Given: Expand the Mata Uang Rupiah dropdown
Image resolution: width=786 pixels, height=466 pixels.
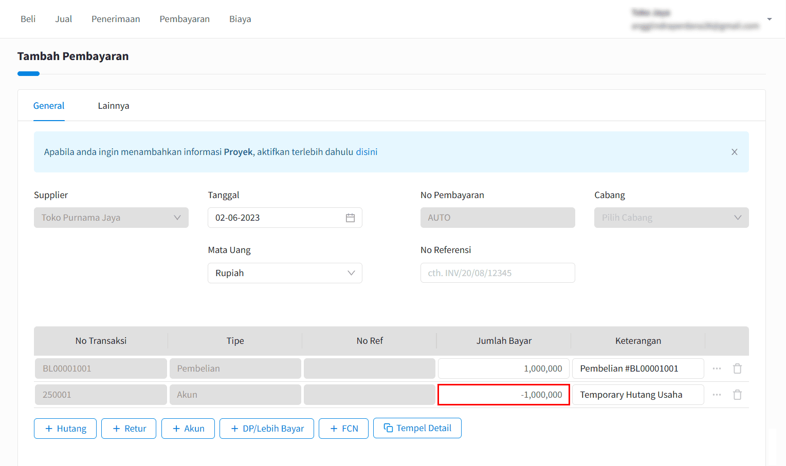Looking at the screenshot, I should click(285, 273).
